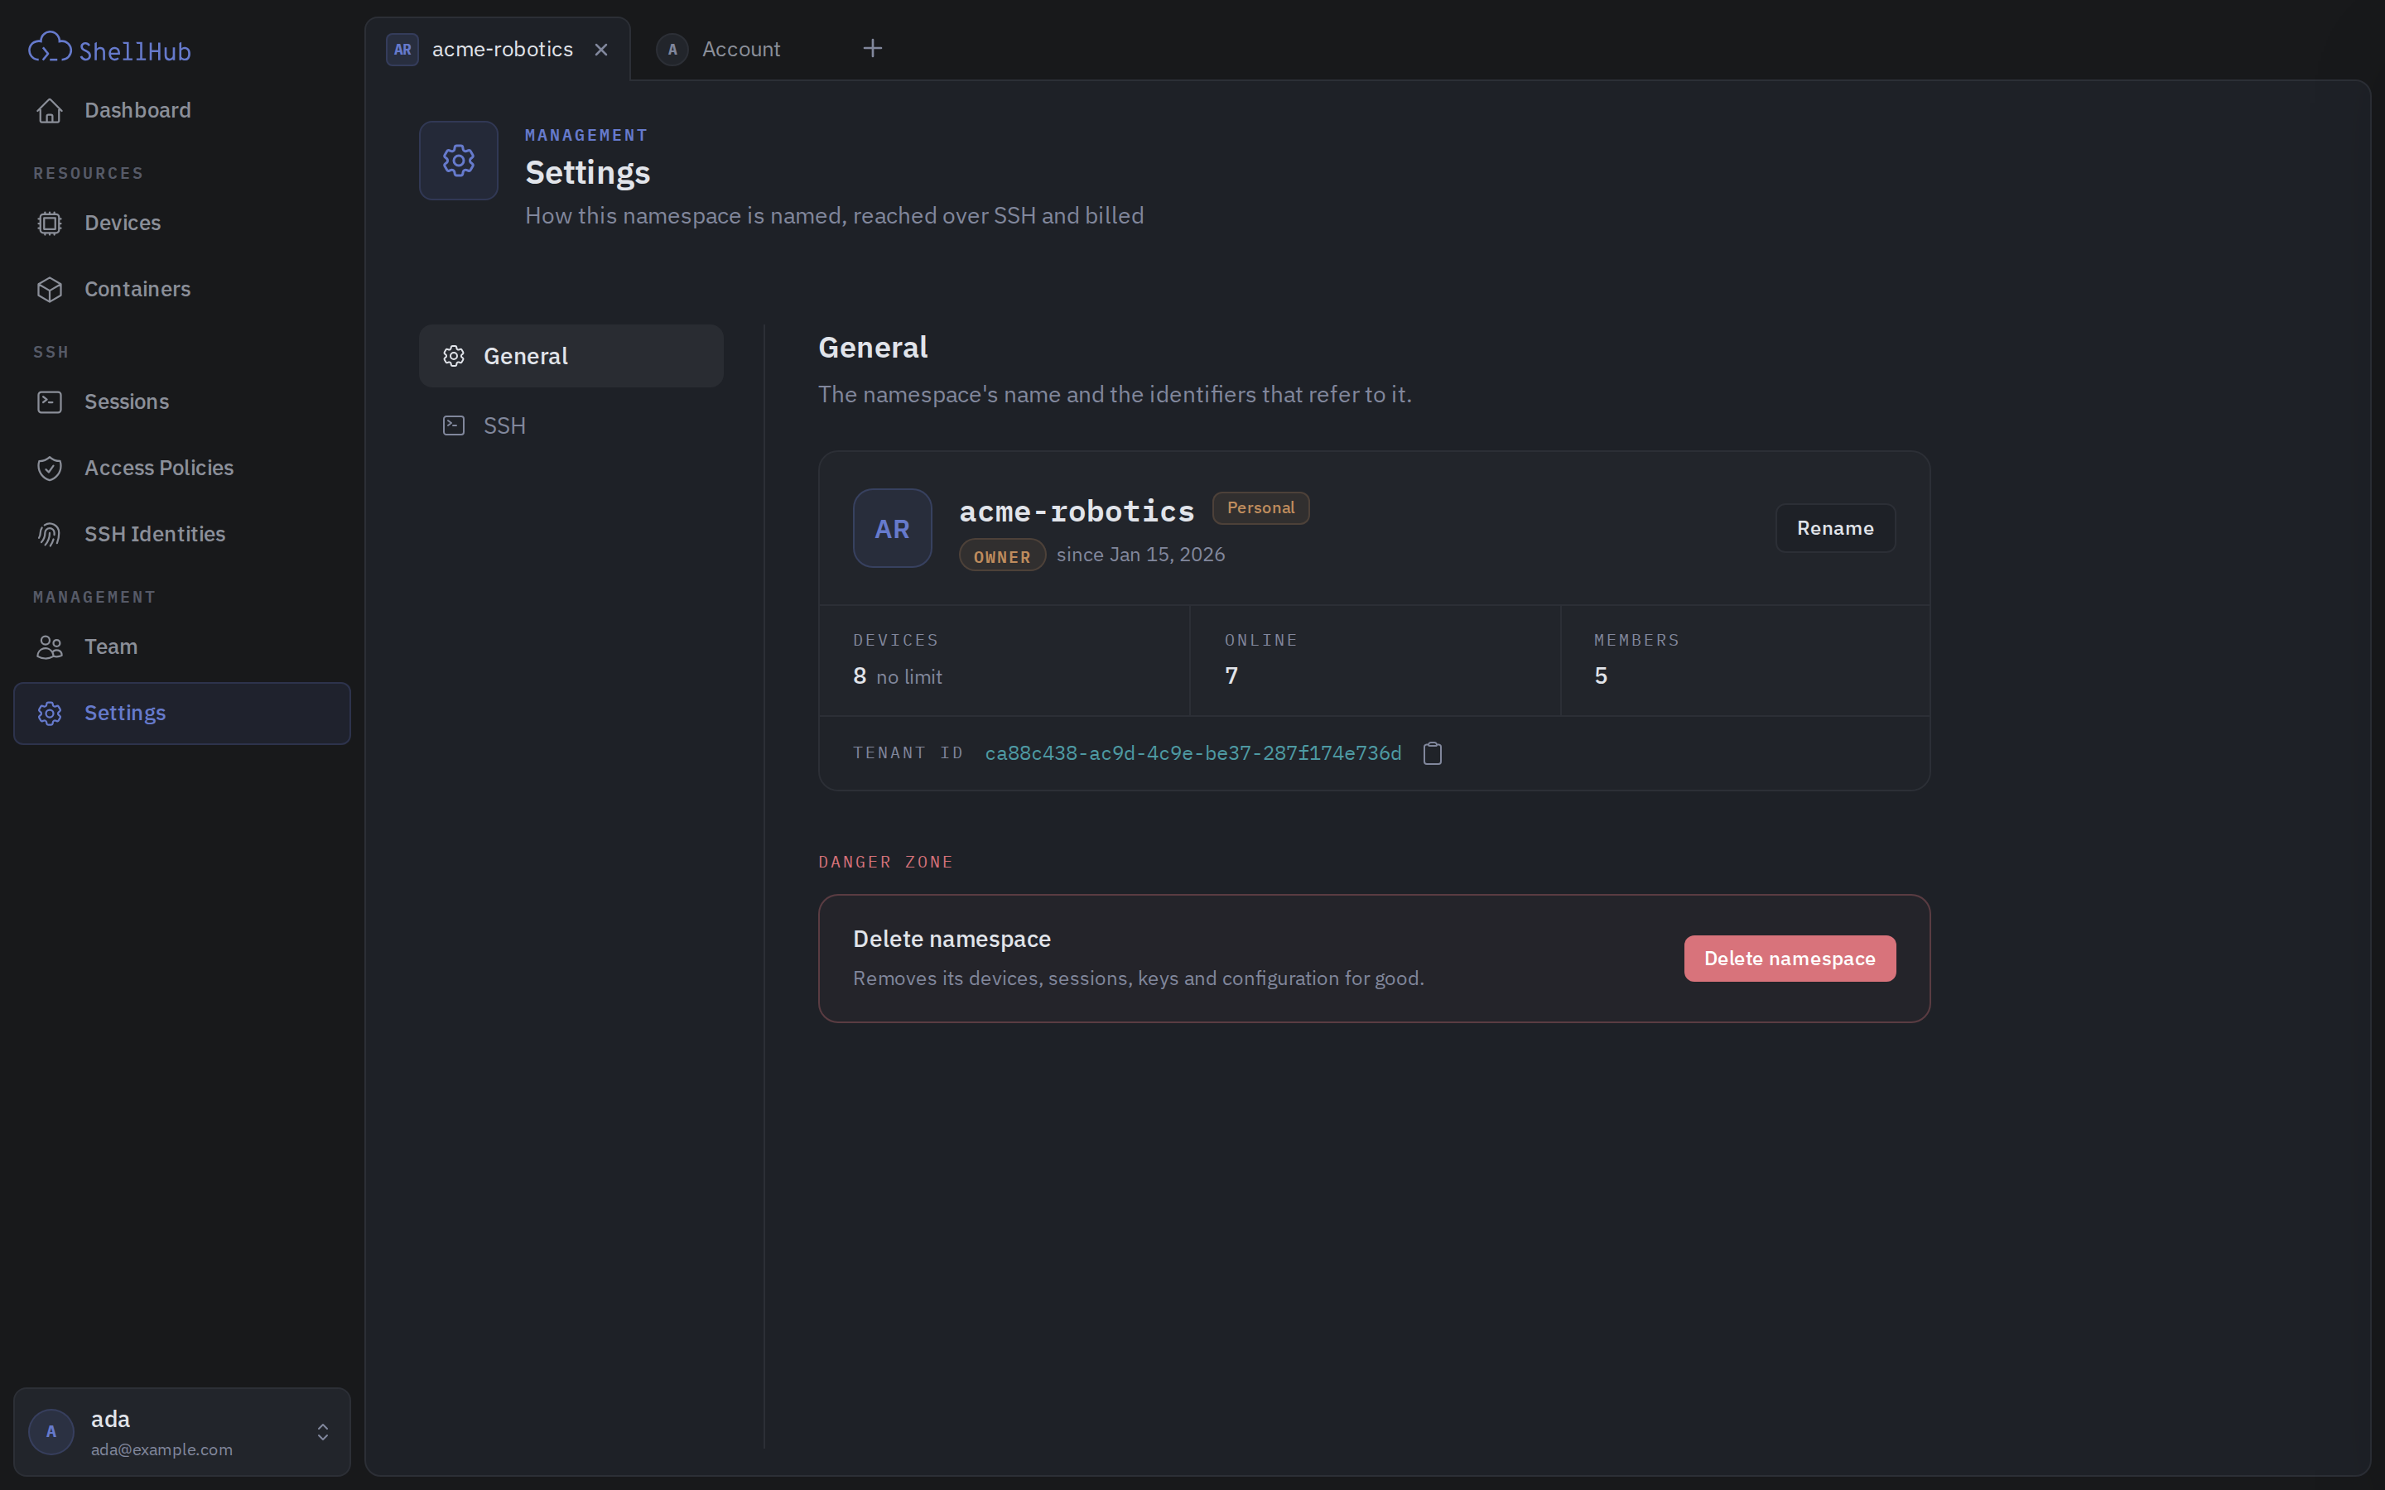Click the Settings gear icon in the sidebar
The image size is (2385, 1490).
pyautogui.click(x=50, y=714)
